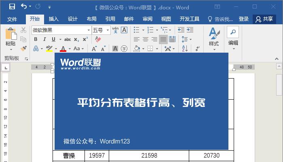
Task: Click the Cut scissors icon
Action: click(x=23, y=30)
